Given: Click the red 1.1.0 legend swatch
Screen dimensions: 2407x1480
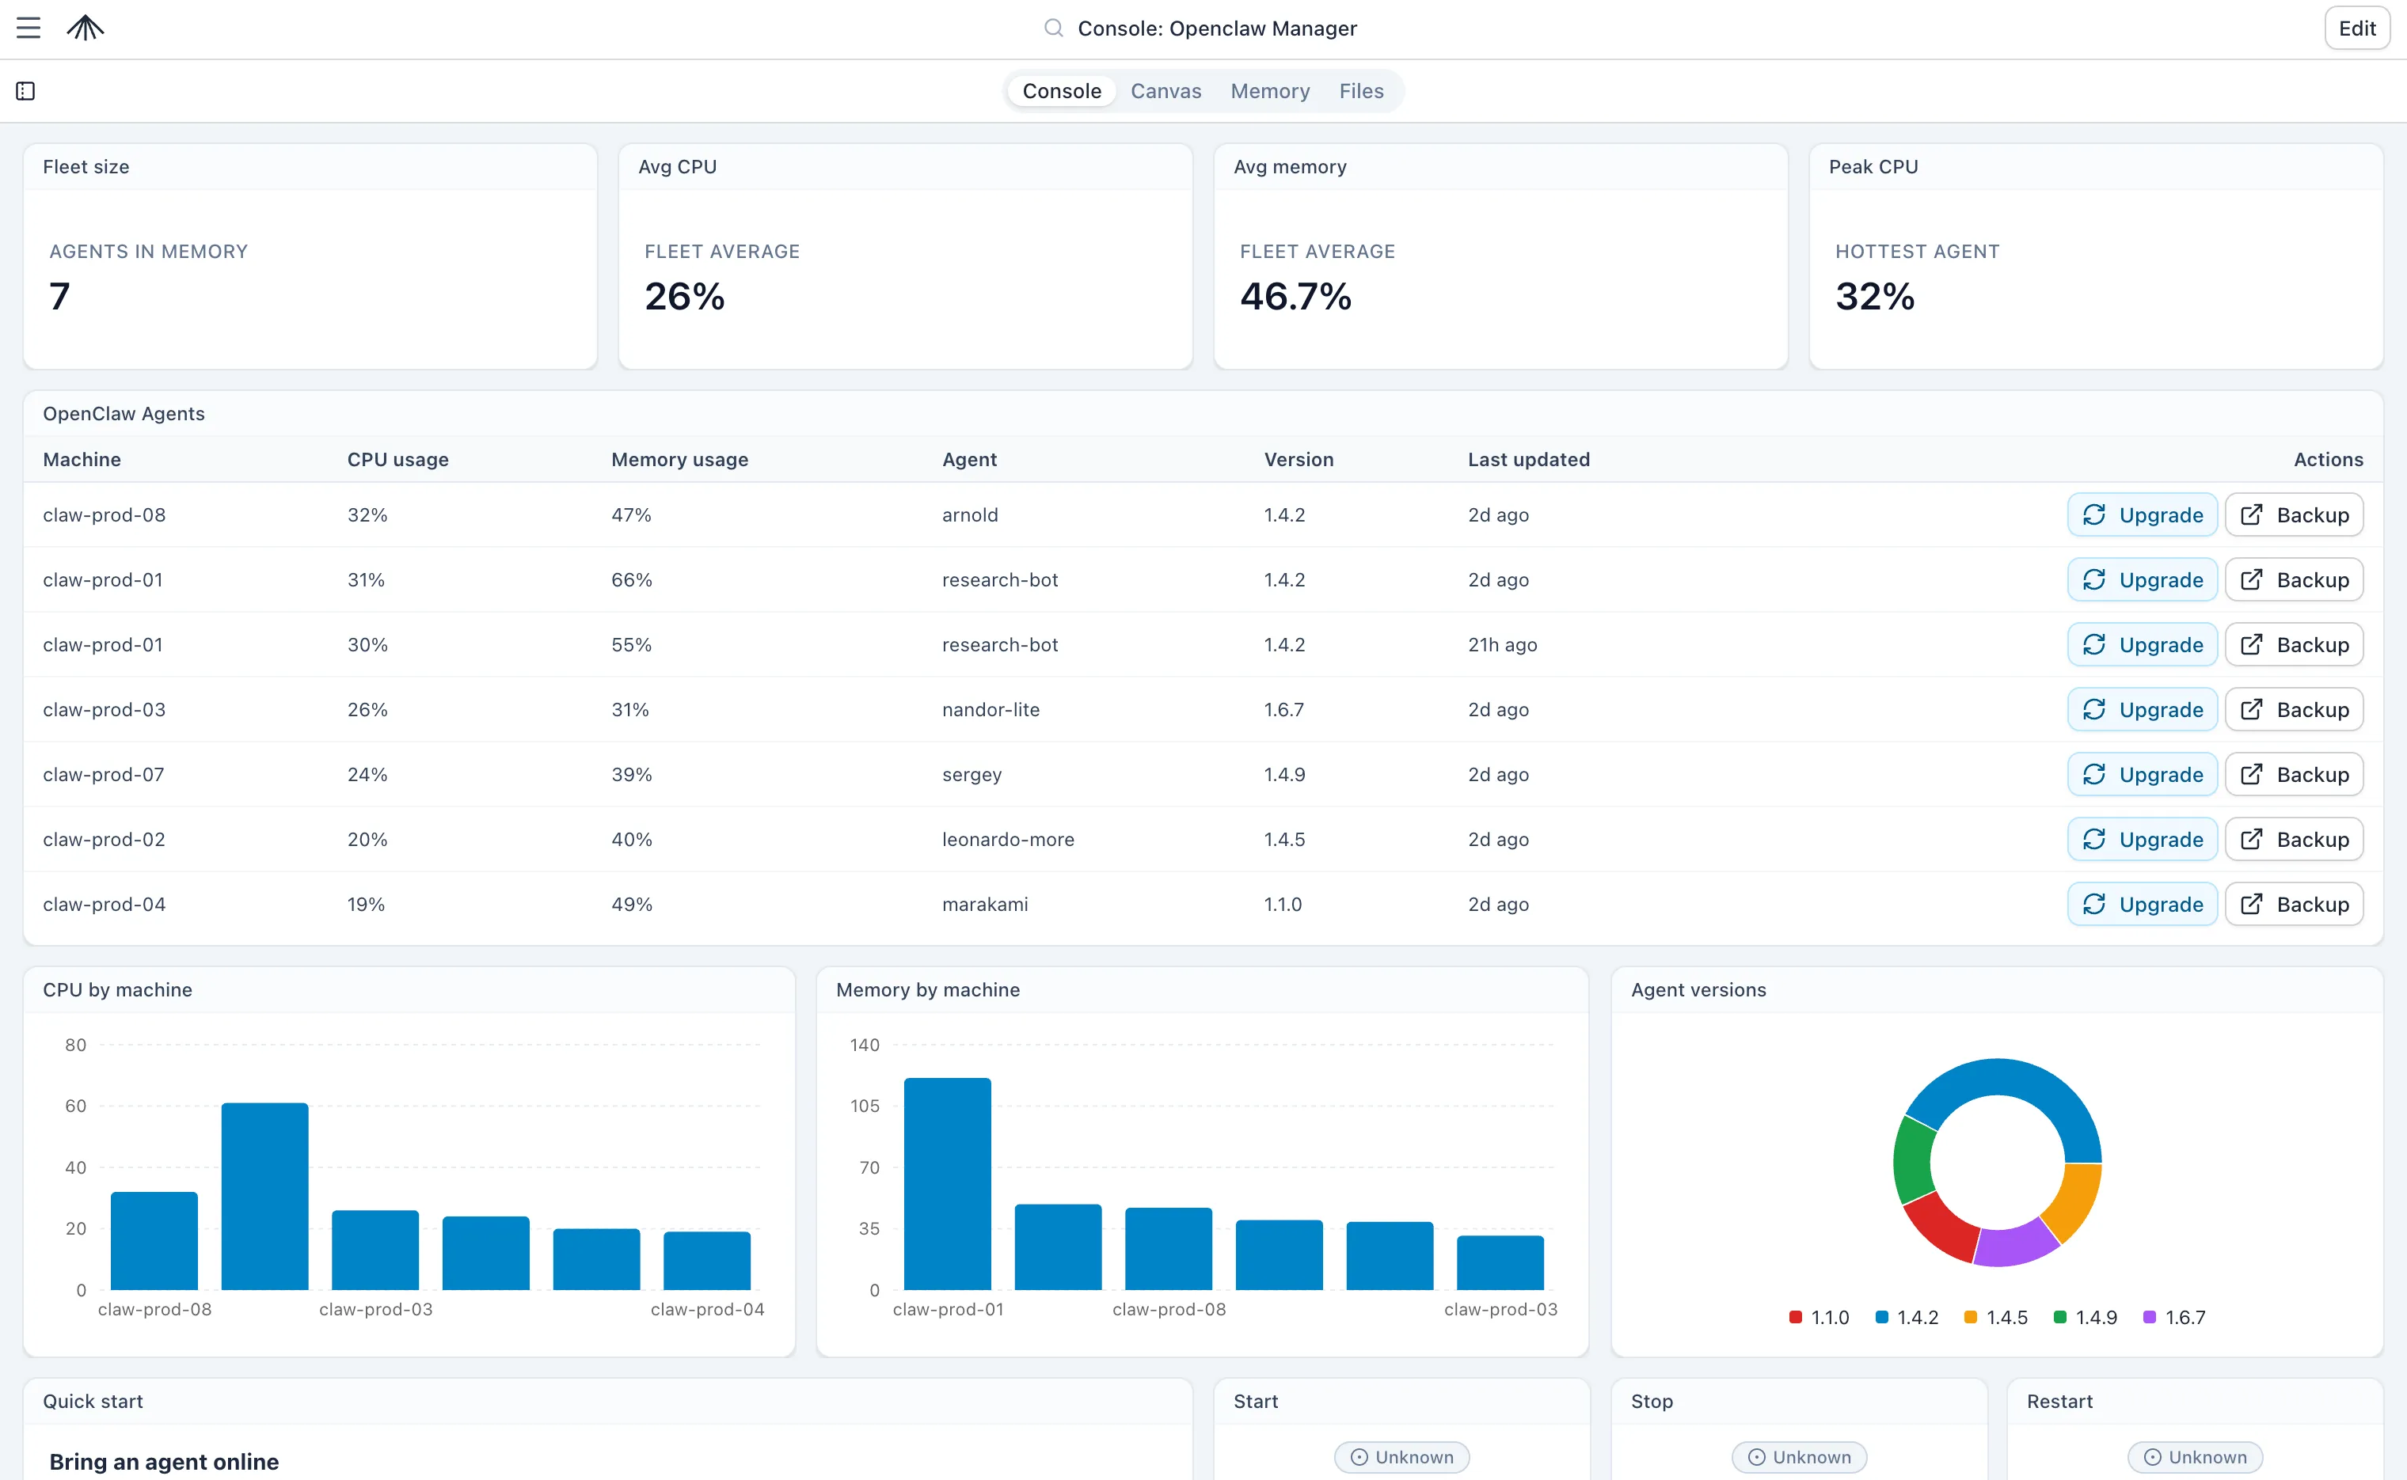Looking at the screenshot, I should pos(1795,1318).
